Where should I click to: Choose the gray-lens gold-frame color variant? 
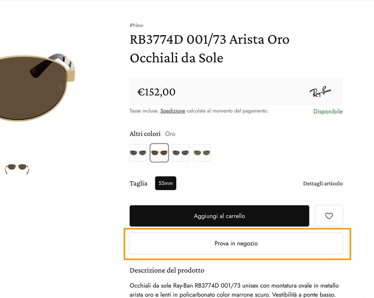(138, 153)
